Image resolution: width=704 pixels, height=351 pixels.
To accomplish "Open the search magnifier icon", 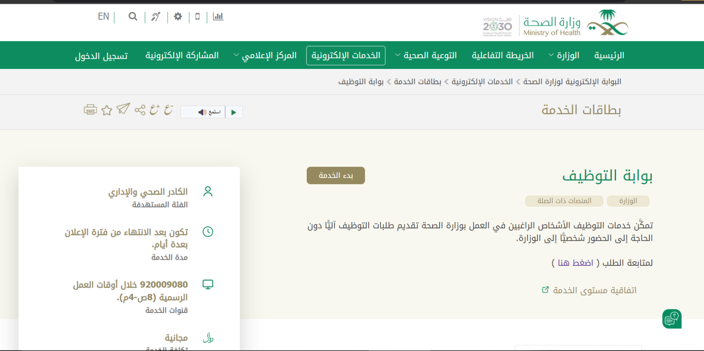I will click(x=132, y=17).
